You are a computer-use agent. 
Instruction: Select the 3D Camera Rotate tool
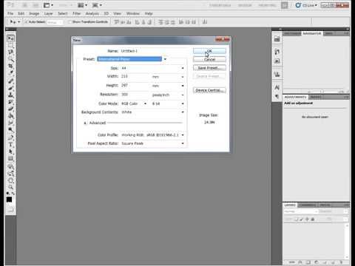10,174
